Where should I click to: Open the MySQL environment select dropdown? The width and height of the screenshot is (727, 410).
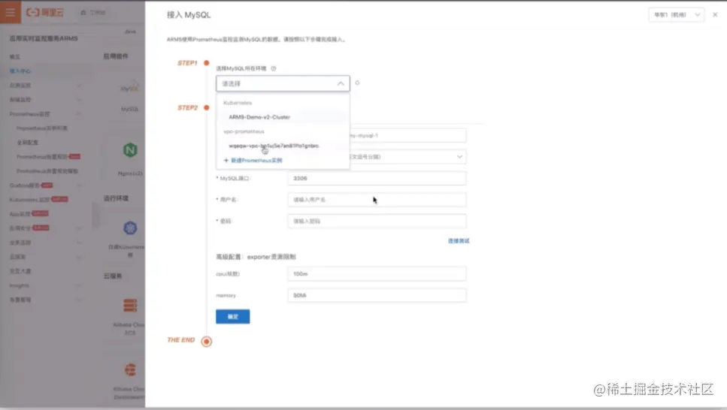point(283,83)
